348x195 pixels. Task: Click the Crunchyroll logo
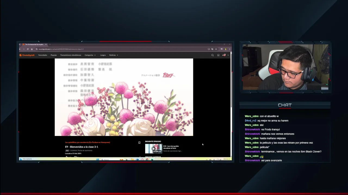point(27,55)
